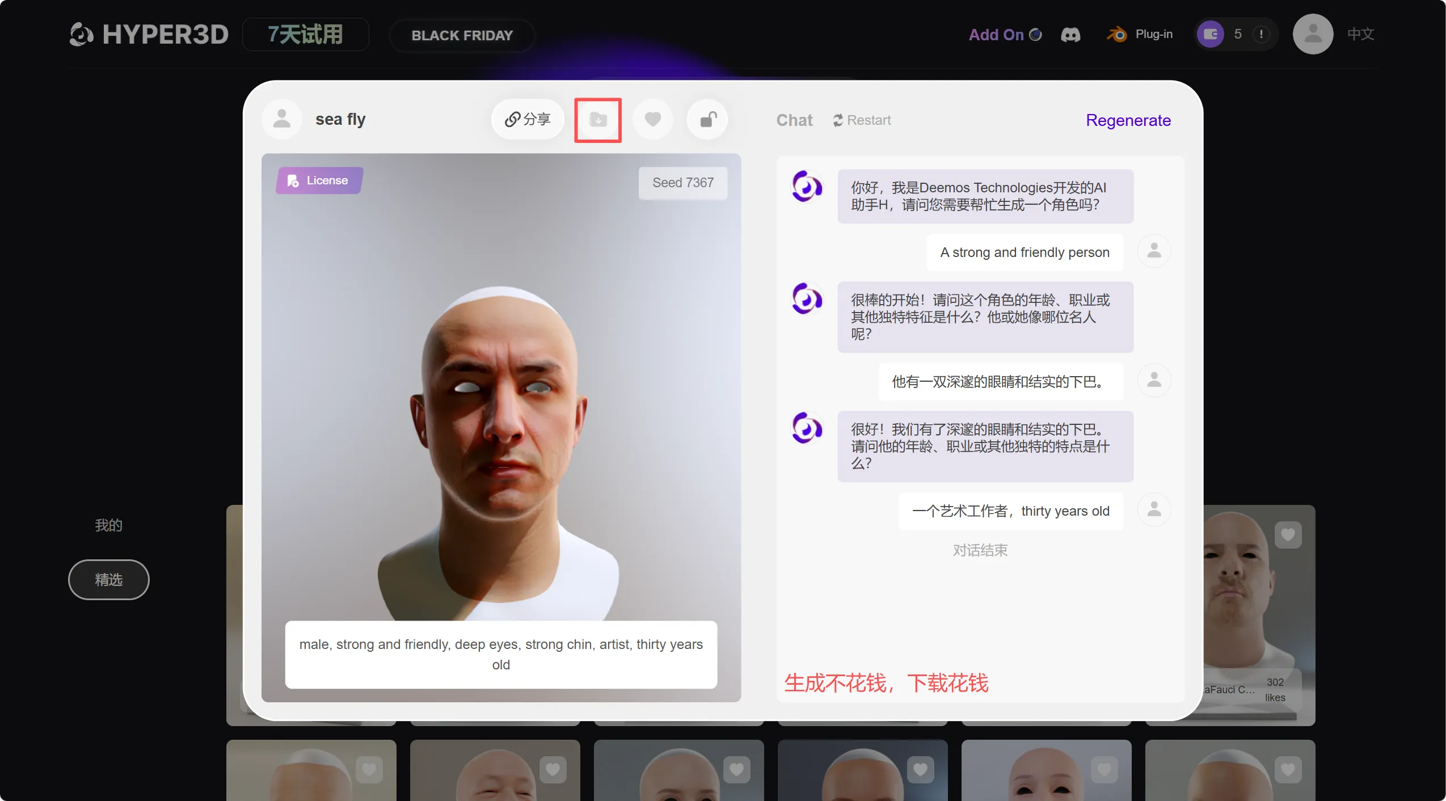Click the HYPER3D logo

149,35
